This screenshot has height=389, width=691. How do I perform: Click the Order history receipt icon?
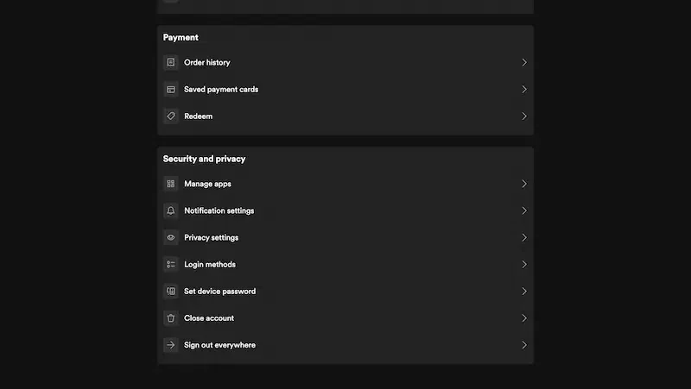coord(171,62)
